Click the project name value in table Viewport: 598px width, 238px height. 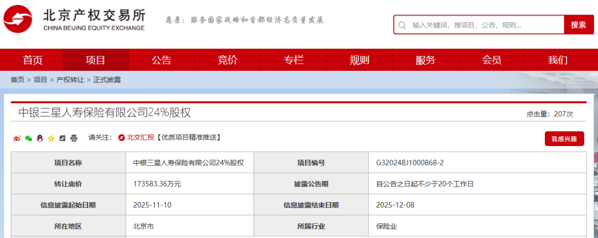(188, 163)
